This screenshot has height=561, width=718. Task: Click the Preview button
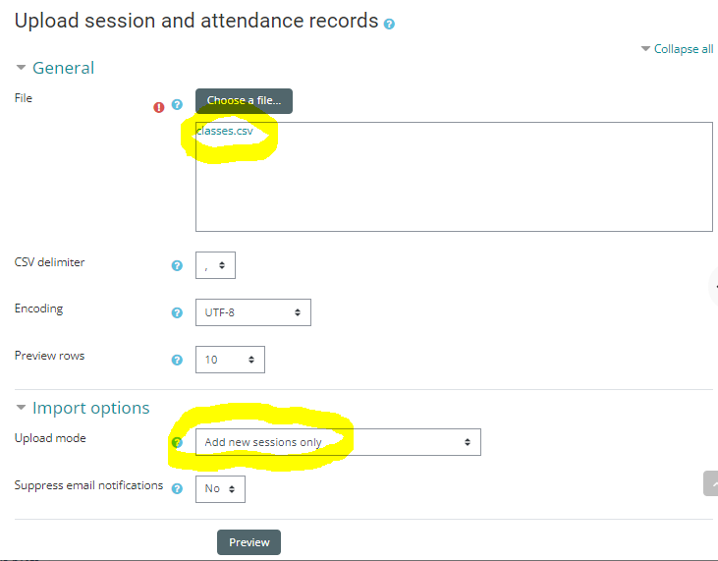[249, 542]
